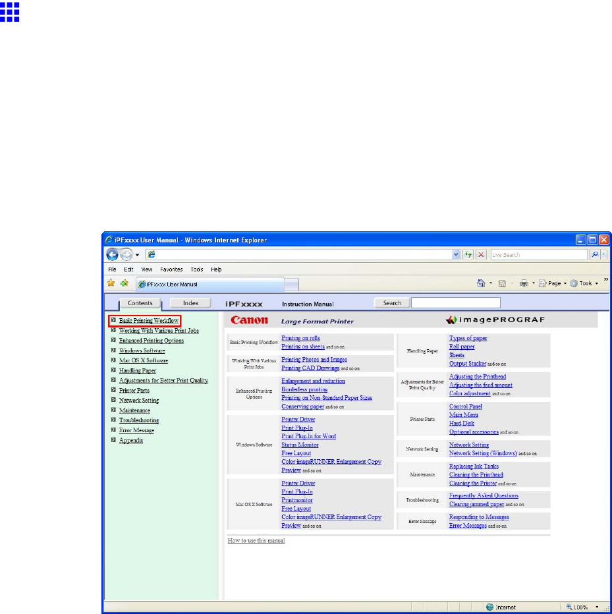612x614 pixels.
Task: Open the Printing CAD Drawings link
Action: coord(310,368)
